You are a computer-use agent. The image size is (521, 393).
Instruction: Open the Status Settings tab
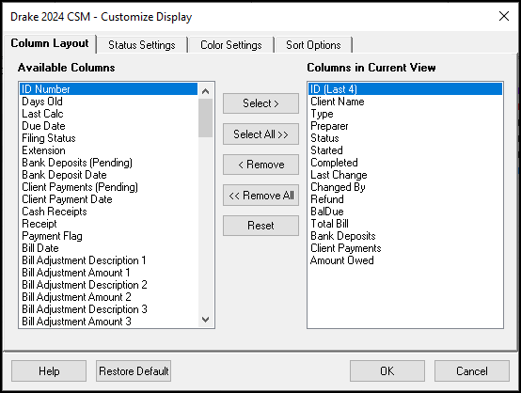coord(142,45)
